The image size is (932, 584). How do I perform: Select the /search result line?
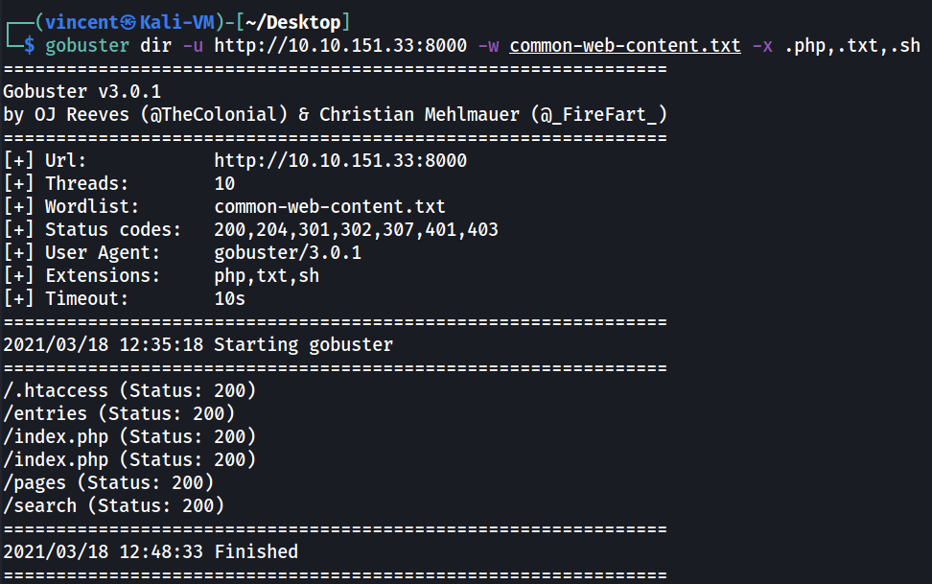click(x=113, y=505)
